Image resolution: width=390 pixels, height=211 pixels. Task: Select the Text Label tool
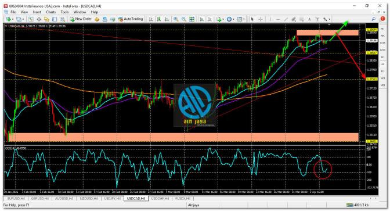[x=317, y=19]
